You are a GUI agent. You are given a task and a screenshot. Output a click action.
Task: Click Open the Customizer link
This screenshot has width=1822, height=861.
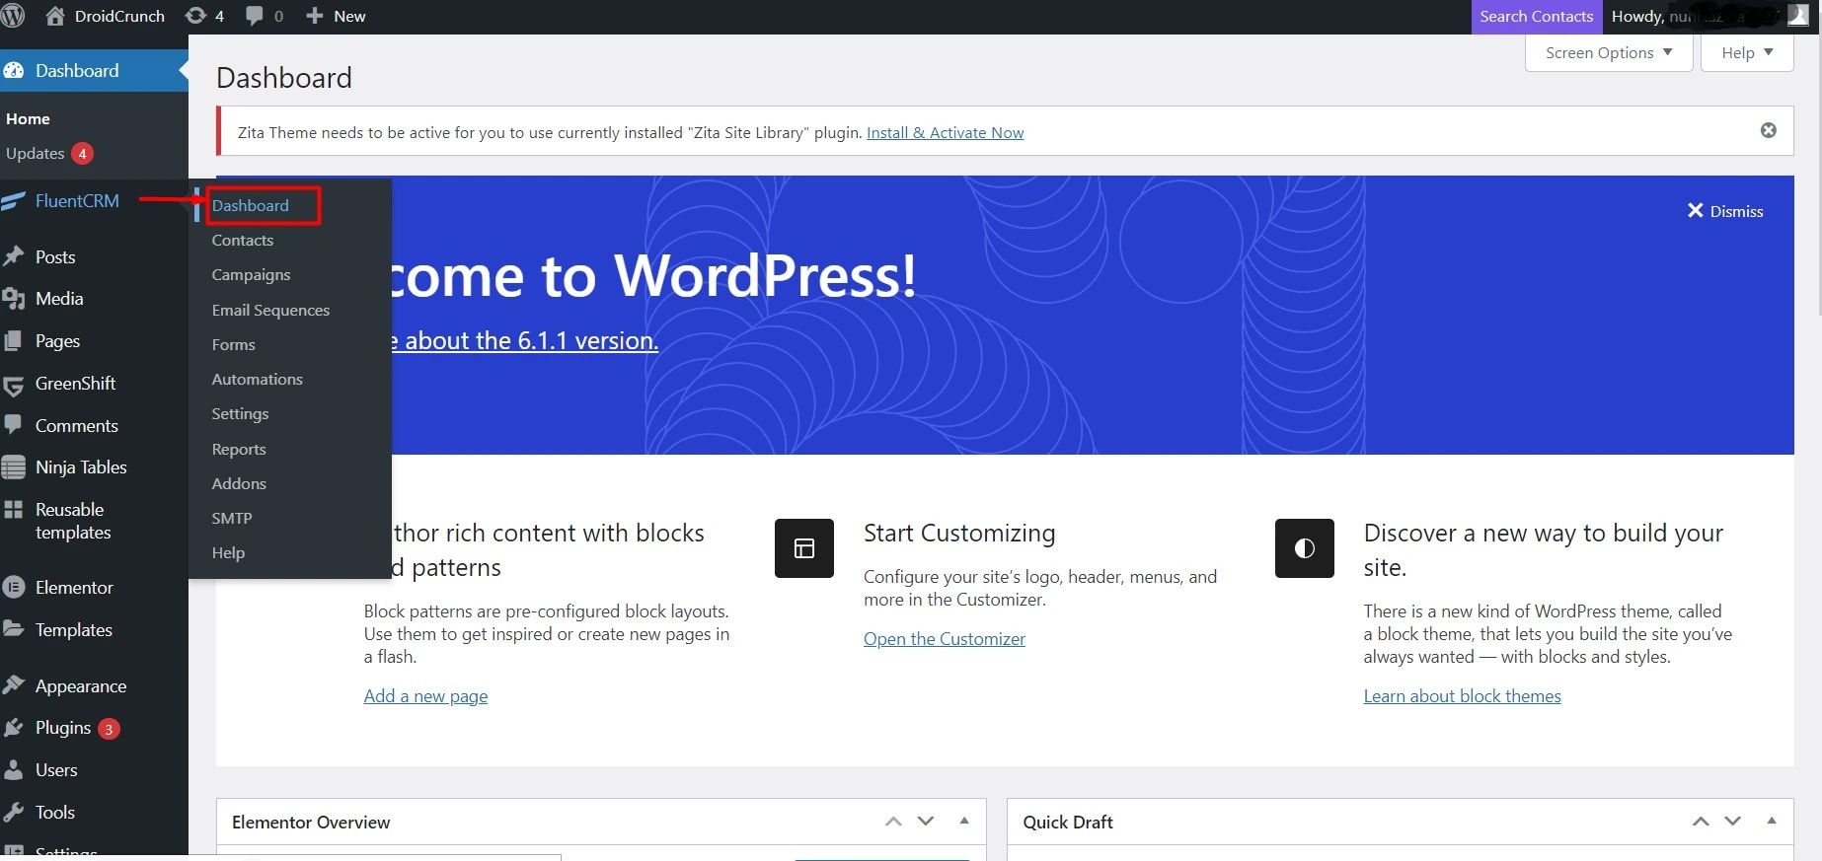pos(945,638)
